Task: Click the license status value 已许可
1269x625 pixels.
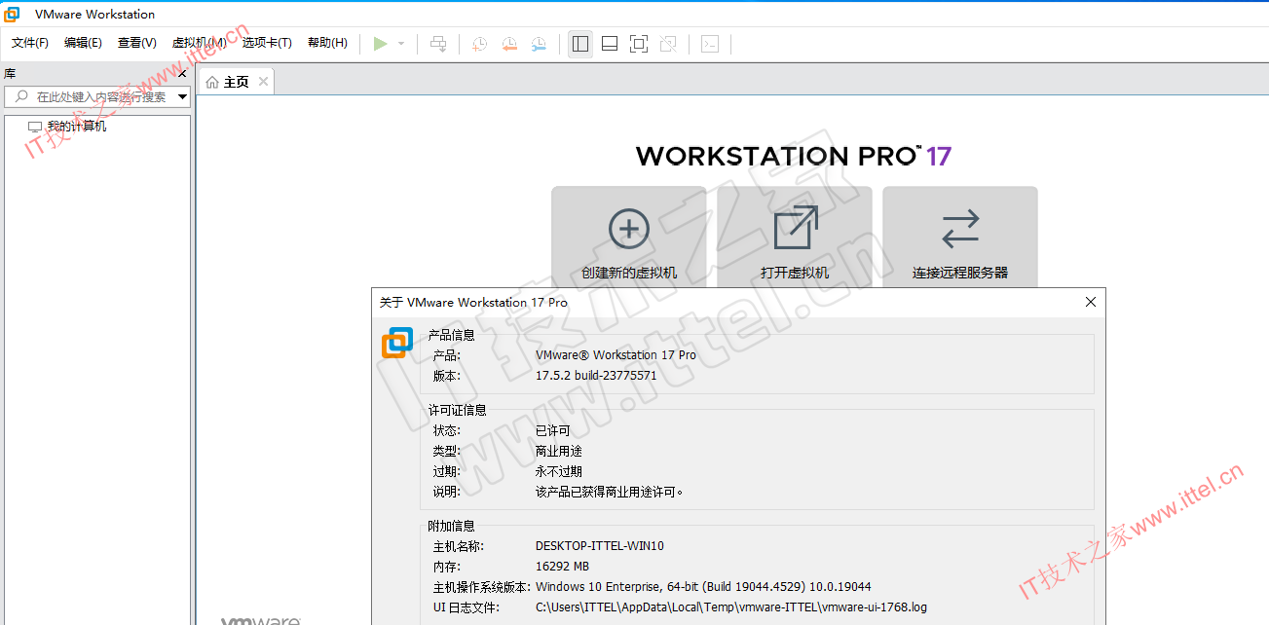Action: (553, 430)
